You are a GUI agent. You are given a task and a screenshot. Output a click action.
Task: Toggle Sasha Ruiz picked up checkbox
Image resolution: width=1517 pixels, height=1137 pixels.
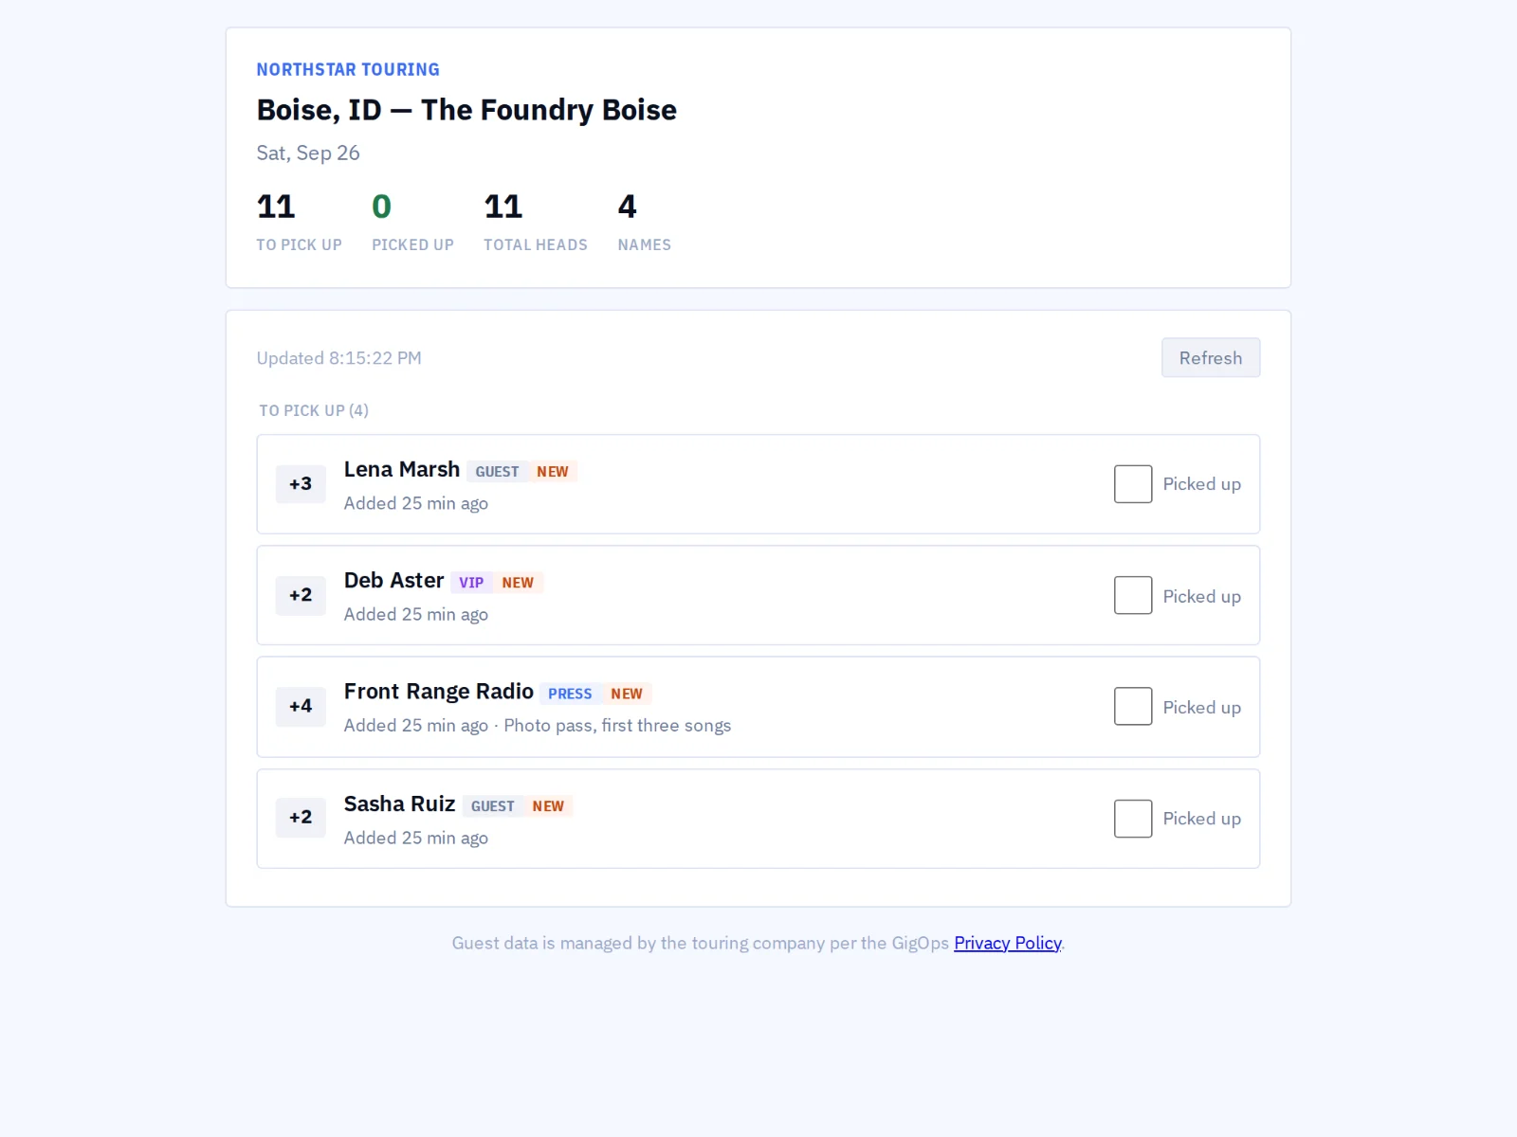(x=1133, y=819)
